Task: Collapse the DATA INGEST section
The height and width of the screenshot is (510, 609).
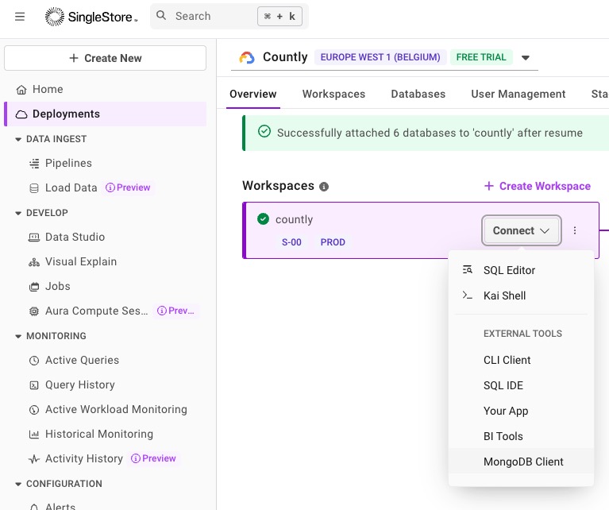Action: coord(18,139)
